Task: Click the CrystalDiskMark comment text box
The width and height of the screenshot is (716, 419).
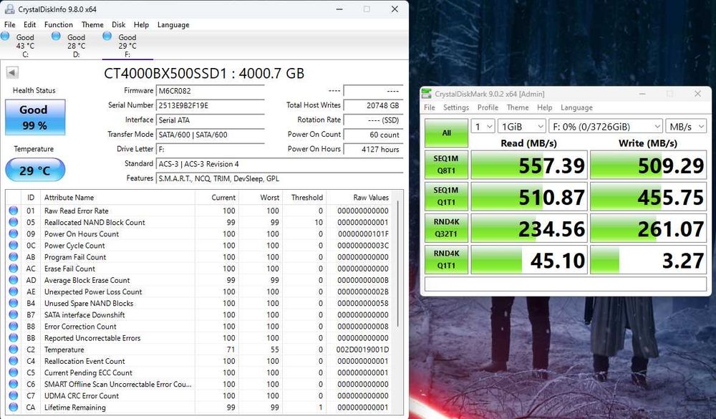Action: point(566,284)
